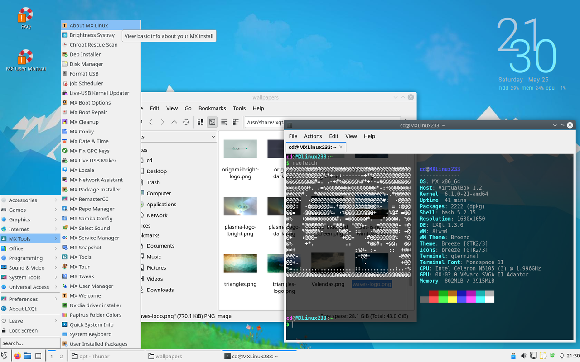The image size is (580, 362).
Task: Switch to workspace 1
Action: click(x=52, y=356)
